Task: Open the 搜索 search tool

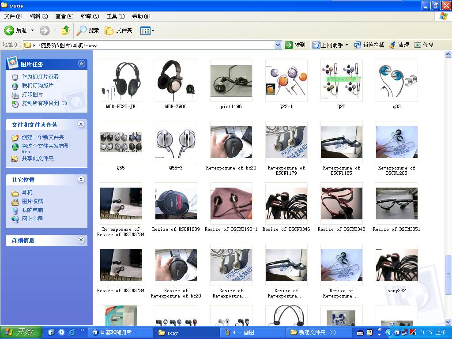Action: 88,30
